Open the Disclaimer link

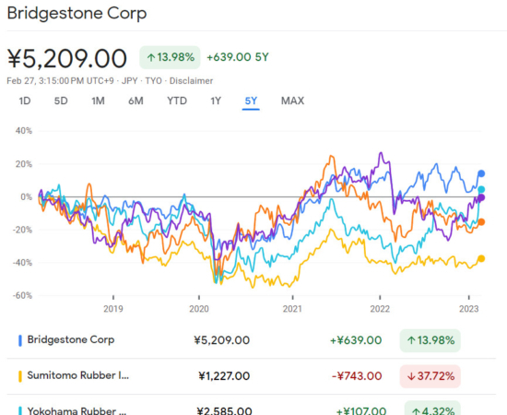(x=191, y=81)
